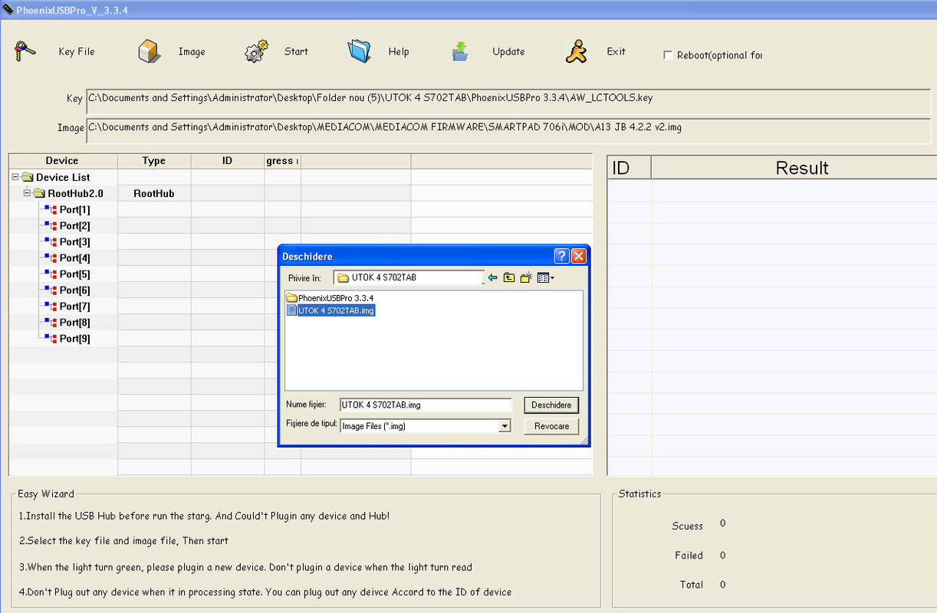Go back with the green arrow icon

click(x=492, y=277)
